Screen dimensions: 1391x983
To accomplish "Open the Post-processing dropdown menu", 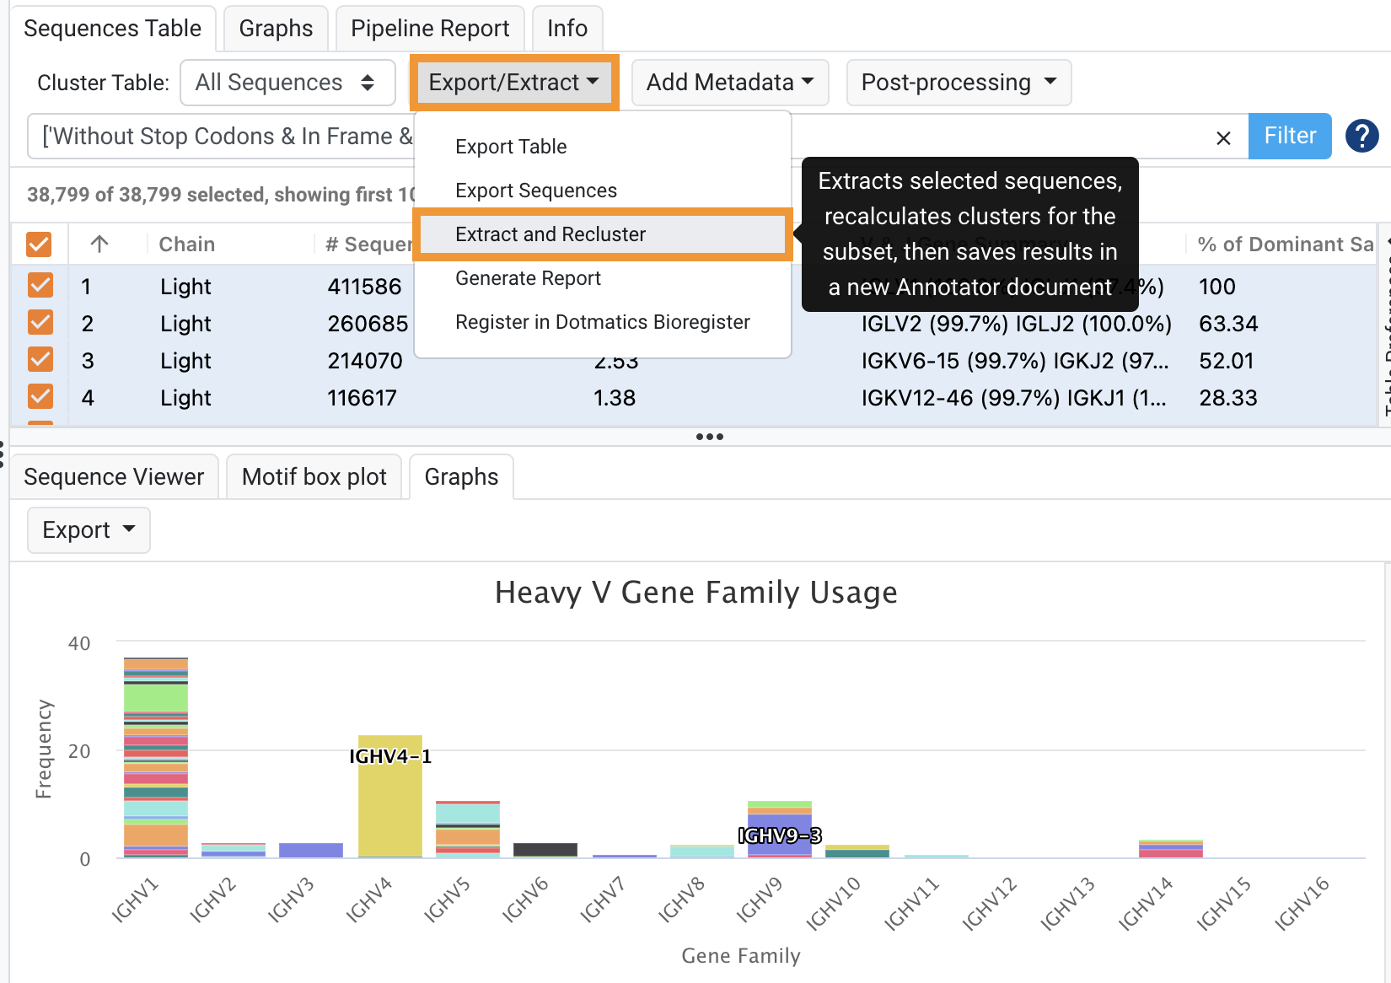I will [958, 83].
